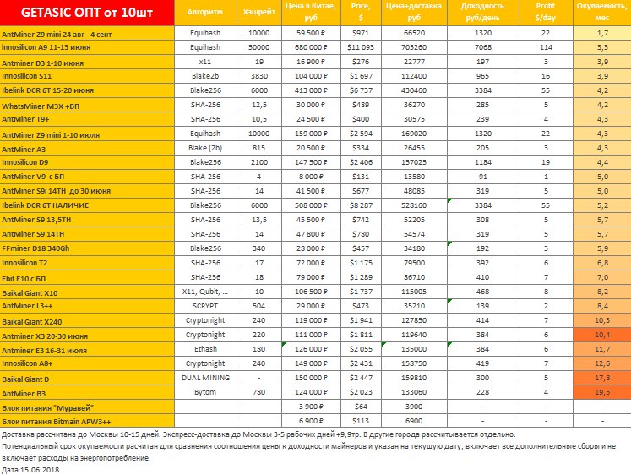Viewport: 631px width, 475px height.
Task: Click the 'DUAL MINING' algorithm cell
Action: click(x=205, y=378)
